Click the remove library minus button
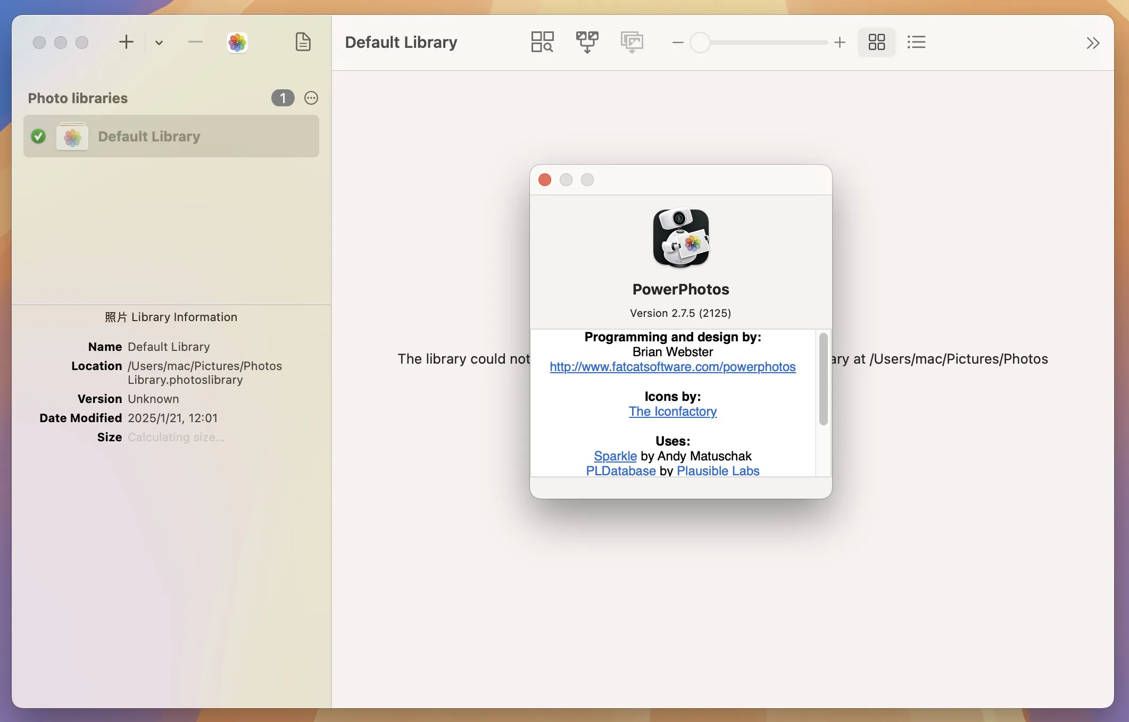The height and width of the screenshot is (722, 1129). [x=195, y=42]
